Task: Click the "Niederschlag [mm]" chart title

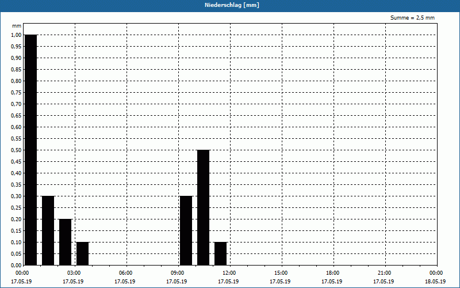Action: (x=232, y=5)
